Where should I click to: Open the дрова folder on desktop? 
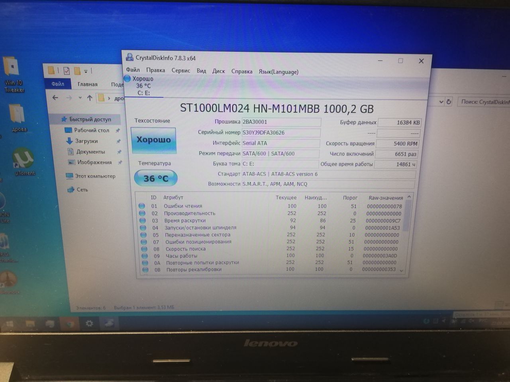18,118
